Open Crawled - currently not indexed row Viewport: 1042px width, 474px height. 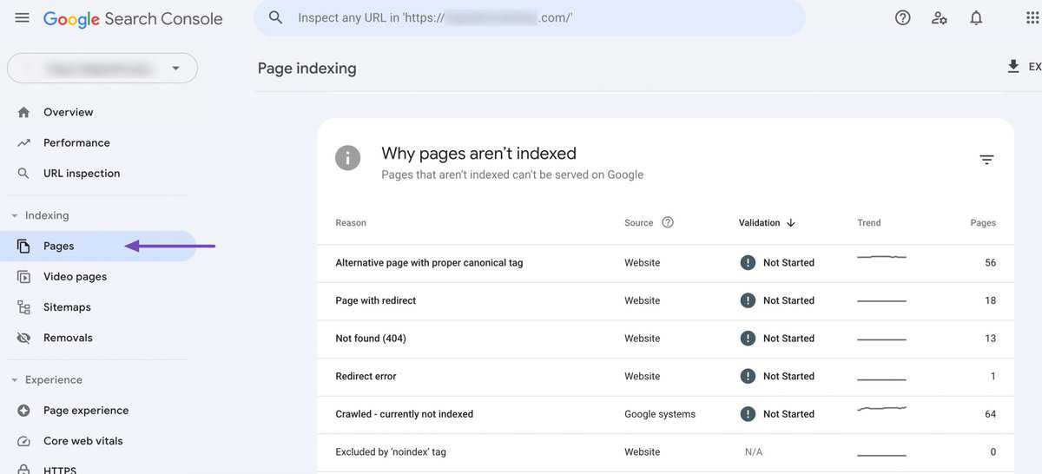click(665, 415)
